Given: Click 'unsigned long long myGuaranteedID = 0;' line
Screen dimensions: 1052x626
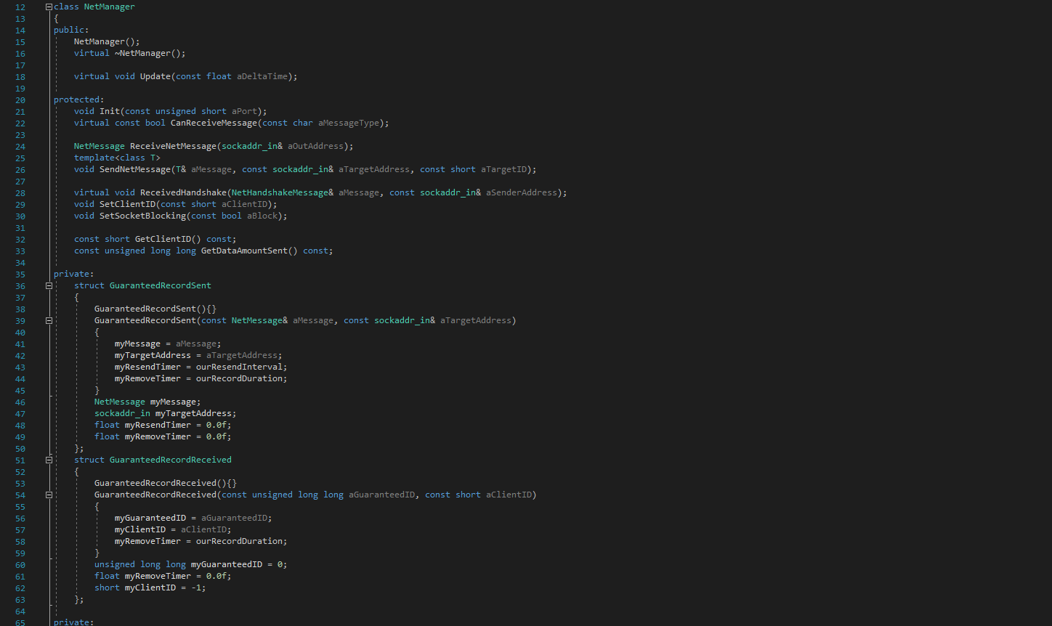Looking at the screenshot, I should coord(191,564).
